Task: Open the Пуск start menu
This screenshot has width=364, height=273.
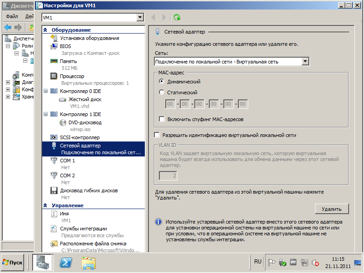Action: pyautogui.click(x=13, y=263)
